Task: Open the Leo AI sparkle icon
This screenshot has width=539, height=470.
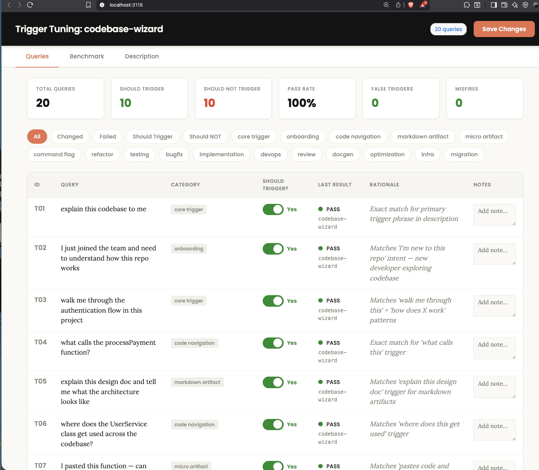Action: tap(515, 5)
